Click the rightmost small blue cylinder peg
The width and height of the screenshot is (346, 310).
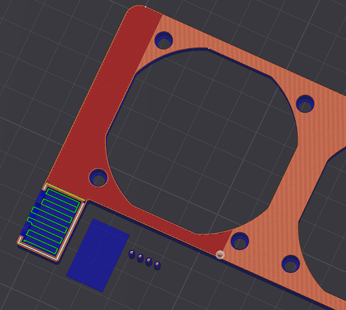(x=157, y=265)
